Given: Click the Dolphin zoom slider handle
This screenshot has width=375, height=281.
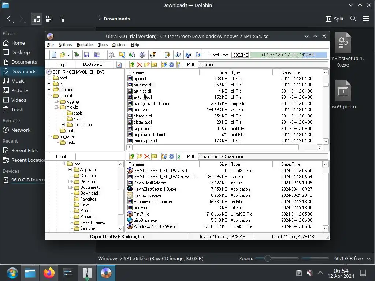Looking at the screenshot, I should pyautogui.click(x=267, y=258).
